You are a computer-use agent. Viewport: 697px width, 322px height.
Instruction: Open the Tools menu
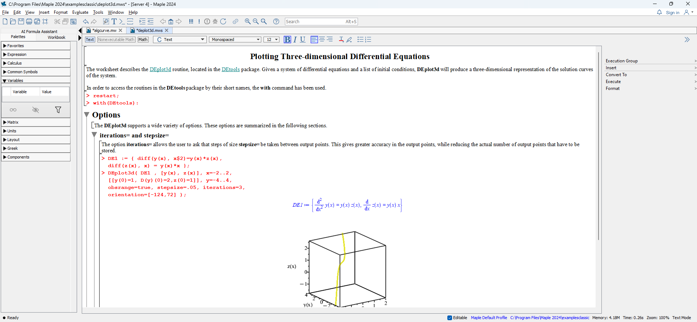(98, 12)
